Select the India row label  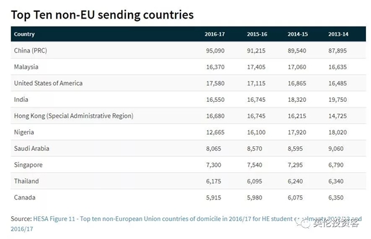(x=21, y=99)
